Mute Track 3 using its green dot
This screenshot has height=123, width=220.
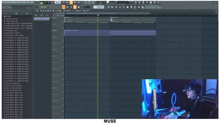63,35
